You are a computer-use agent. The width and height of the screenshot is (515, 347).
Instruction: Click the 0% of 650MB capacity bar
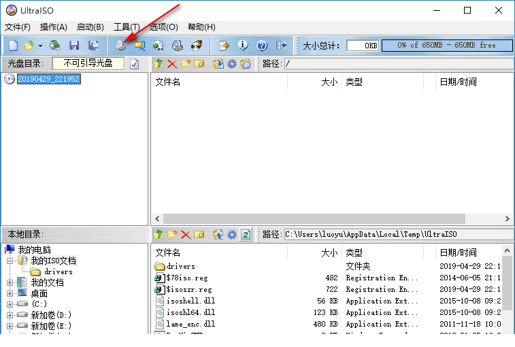click(447, 46)
